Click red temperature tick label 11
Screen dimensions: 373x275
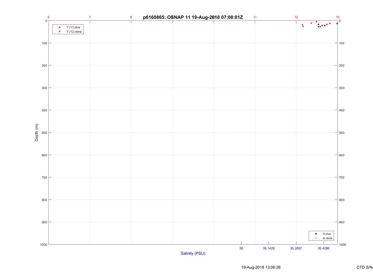coord(255,17)
